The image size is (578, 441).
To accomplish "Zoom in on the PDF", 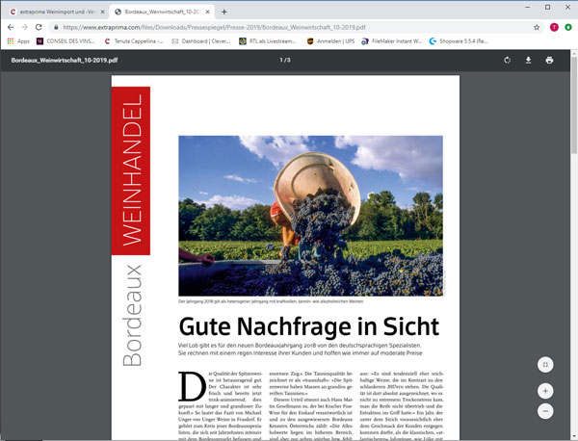I will [545, 391].
